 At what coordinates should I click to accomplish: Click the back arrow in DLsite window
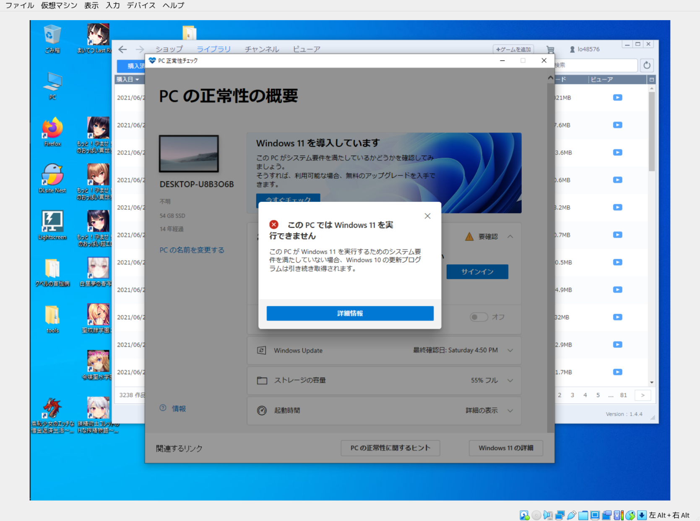[x=122, y=49]
